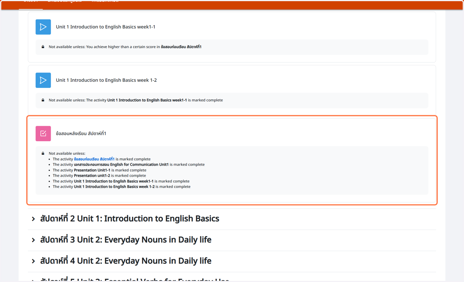
Task: Open the blue video icon for week 1-2
Action: [43, 80]
